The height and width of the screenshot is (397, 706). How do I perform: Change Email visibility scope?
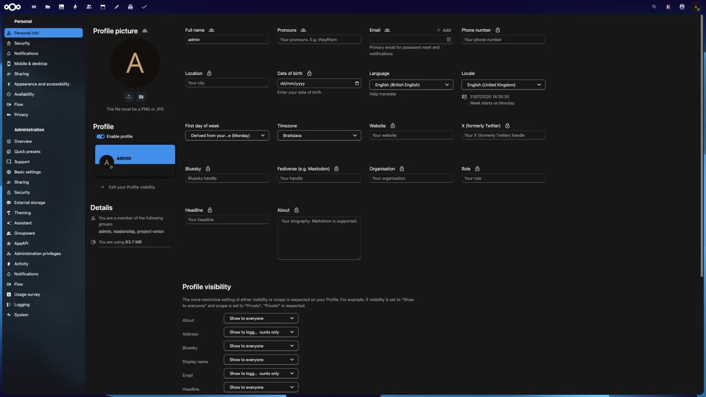point(387,30)
